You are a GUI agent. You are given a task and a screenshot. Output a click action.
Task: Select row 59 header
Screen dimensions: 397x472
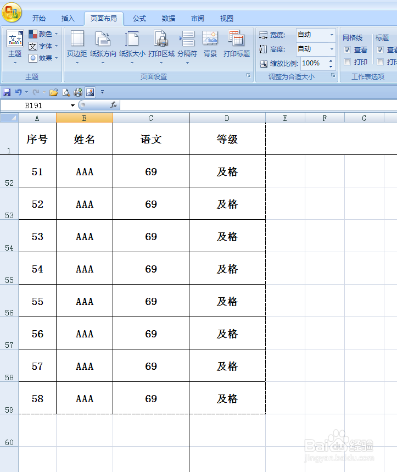(9, 398)
